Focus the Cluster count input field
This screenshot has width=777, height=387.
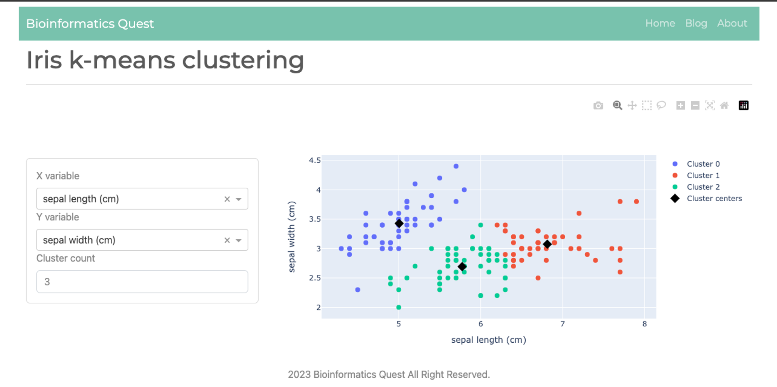[142, 282]
